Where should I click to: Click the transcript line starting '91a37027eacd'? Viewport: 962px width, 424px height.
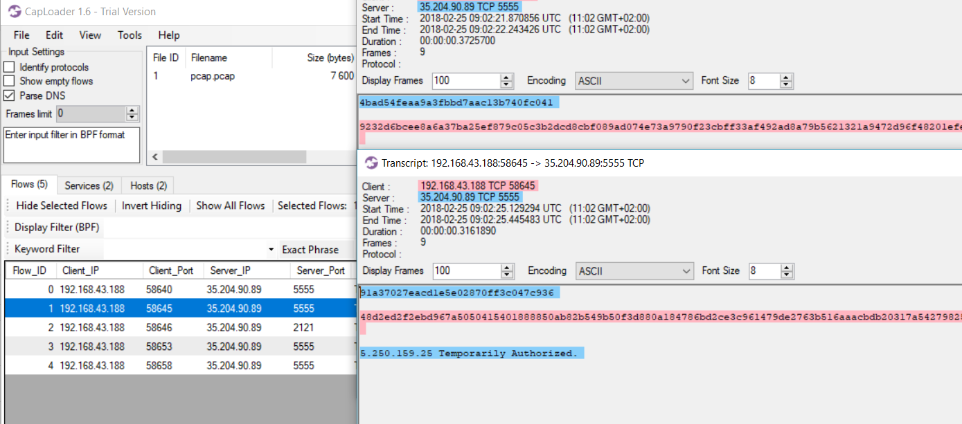[x=459, y=293]
